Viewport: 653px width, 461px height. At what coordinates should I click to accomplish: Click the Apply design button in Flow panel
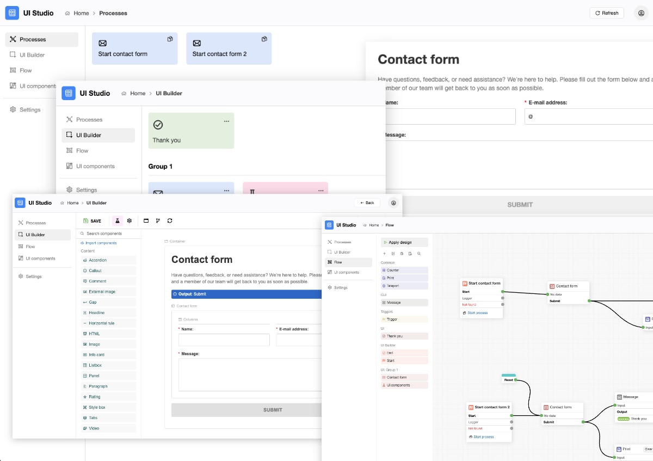pyautogui.click(x=404, y=242)
